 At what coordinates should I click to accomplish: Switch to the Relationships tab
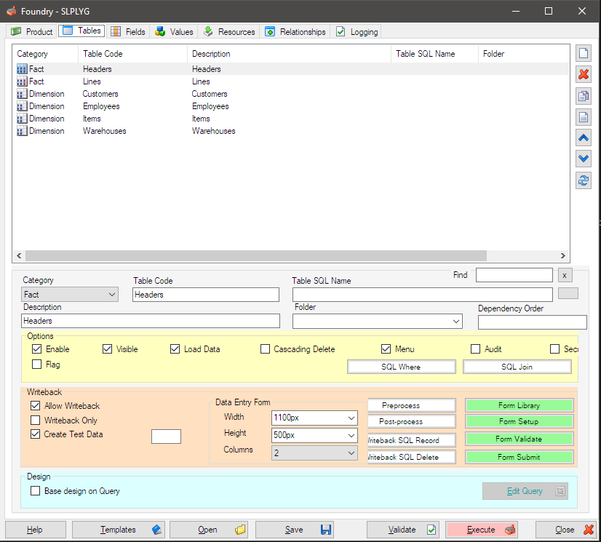click(x=295, y=31)
